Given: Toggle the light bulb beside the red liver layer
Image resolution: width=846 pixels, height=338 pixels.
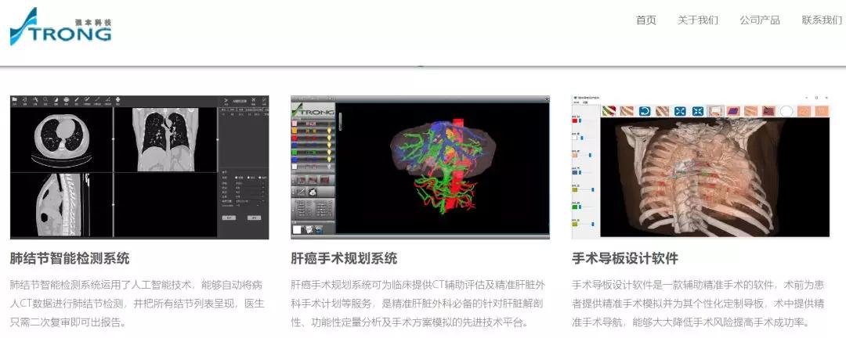Looking at the screenshot, I should point(329,137).
